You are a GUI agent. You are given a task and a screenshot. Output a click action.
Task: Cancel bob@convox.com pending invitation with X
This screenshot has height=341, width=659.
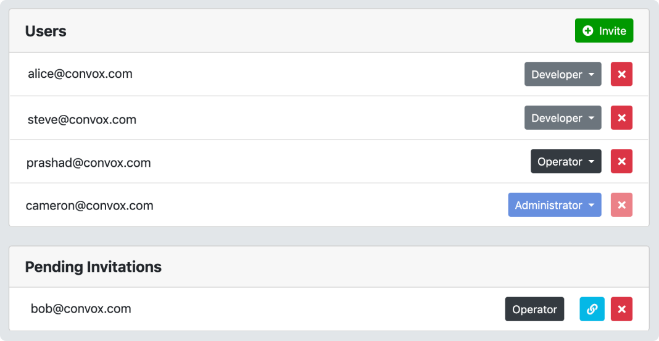621,309
